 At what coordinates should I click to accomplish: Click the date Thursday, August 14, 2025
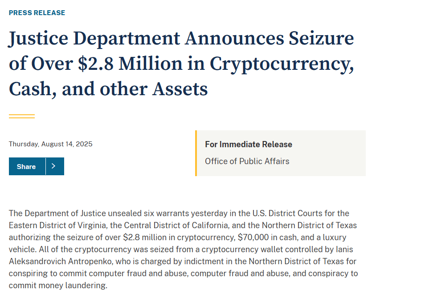51,144
